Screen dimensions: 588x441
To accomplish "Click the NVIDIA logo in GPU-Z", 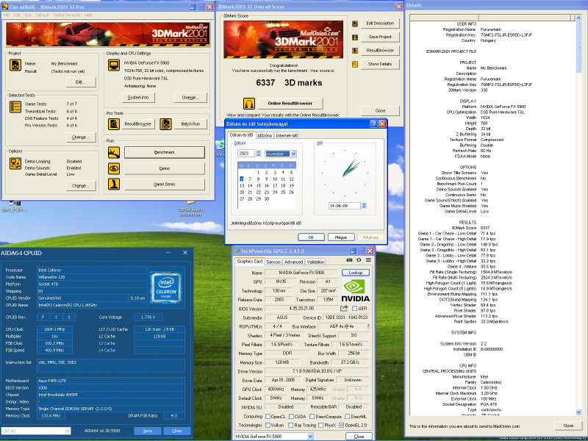I will (x=355, y=290).
